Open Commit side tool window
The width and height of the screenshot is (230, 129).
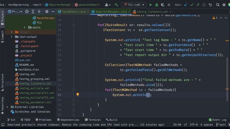pos(3,37)
